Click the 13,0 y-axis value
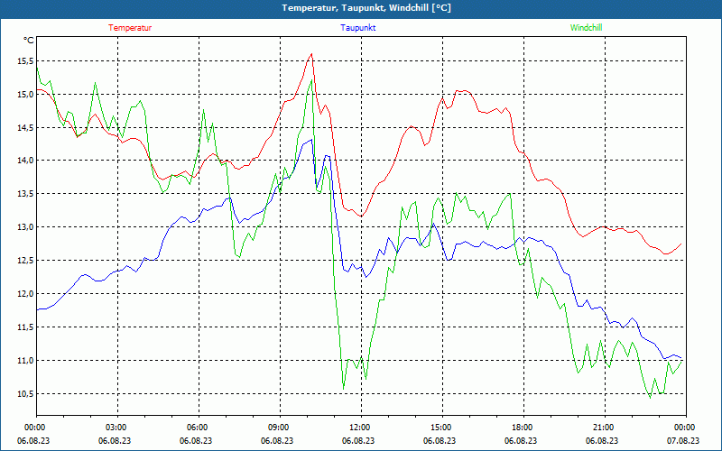 click(26, 227)
